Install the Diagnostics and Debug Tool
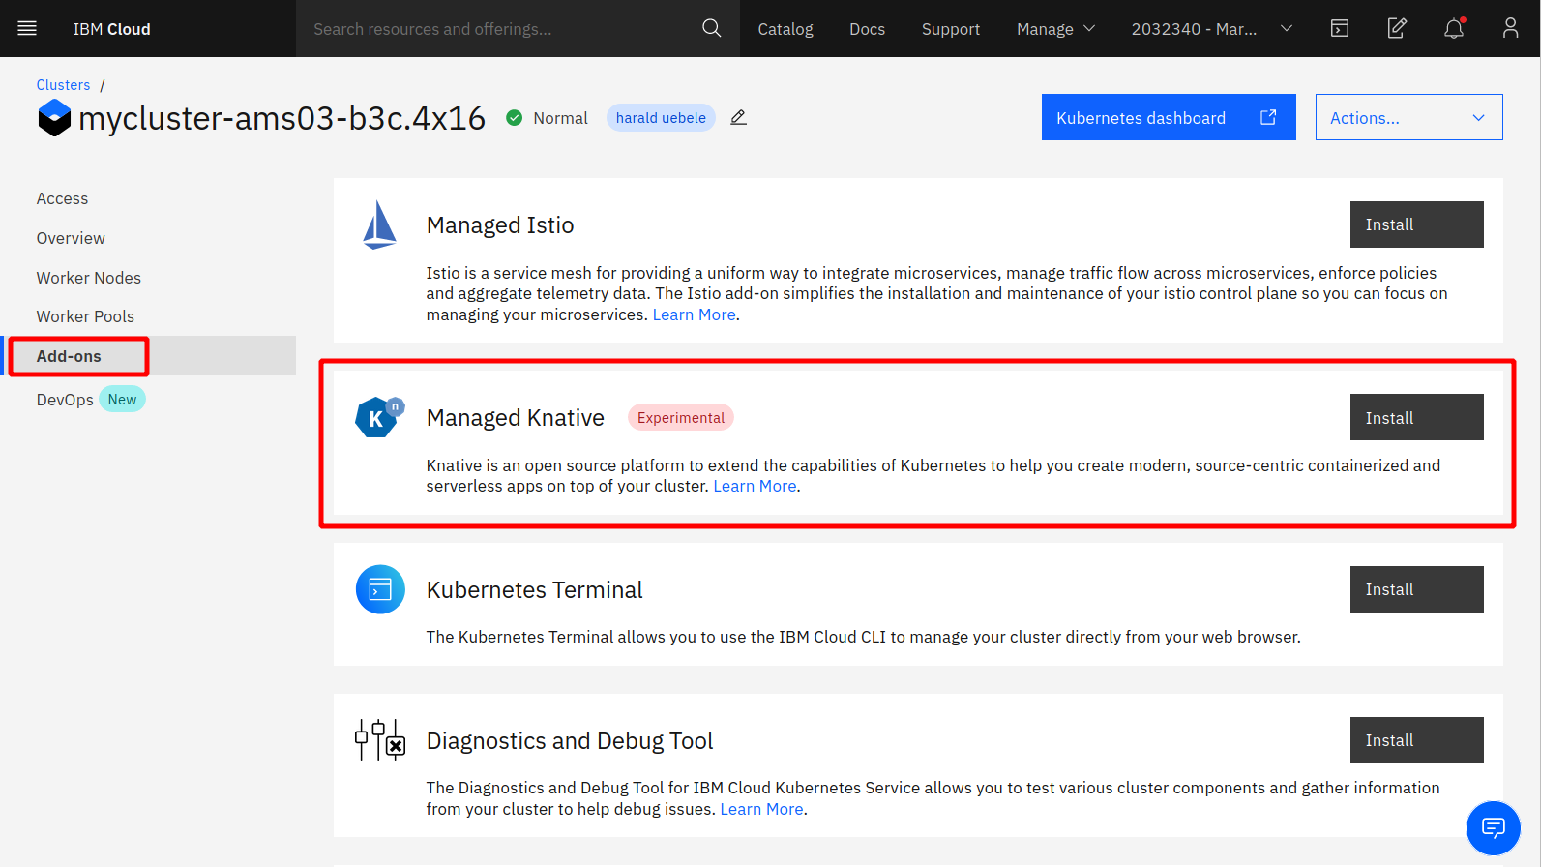This screenshot has height=867, width=1541. (1416, 740)
